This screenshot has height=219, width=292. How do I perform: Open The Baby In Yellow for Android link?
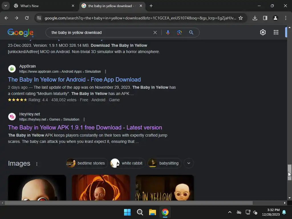pos(74,80)
